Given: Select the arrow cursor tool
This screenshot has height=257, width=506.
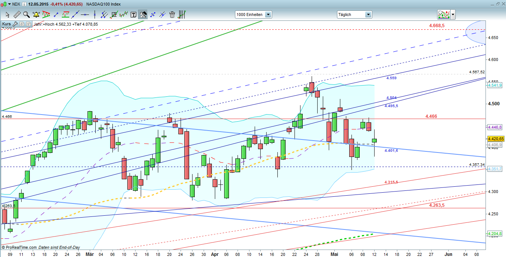Looking at the screenshot, I should 7,15.
